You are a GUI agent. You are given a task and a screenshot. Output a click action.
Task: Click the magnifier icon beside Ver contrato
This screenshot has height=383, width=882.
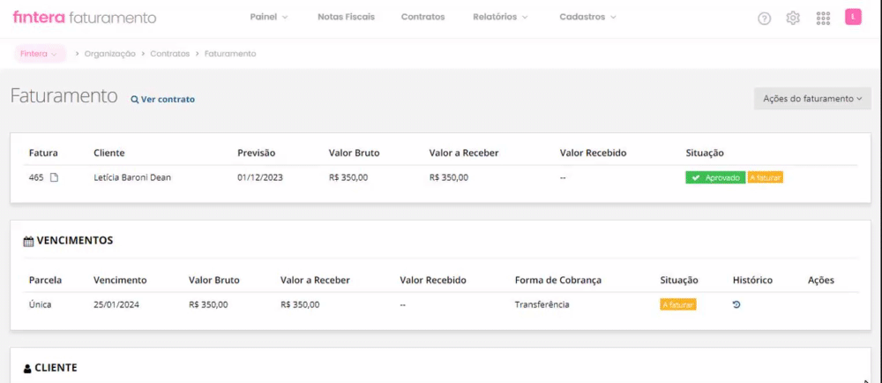click(x=134, y=100)
